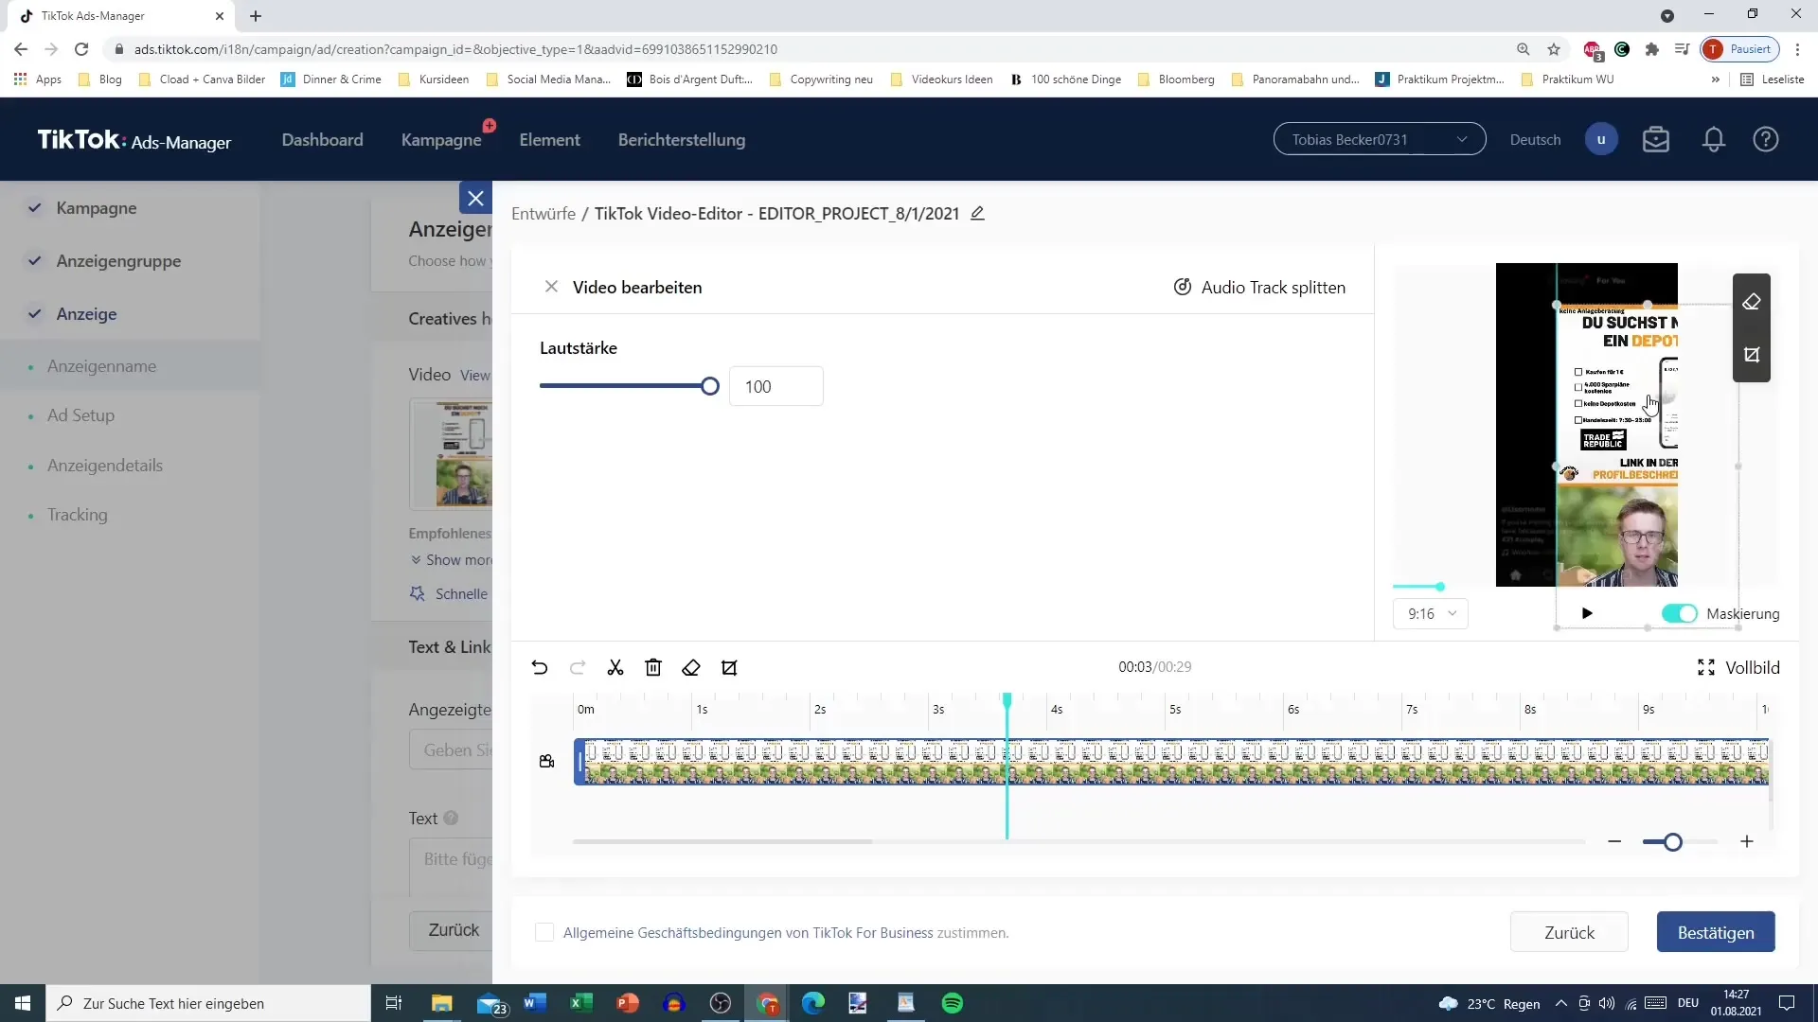
Task: Jump to the Ad Setup section
Action: click(80, 415)
